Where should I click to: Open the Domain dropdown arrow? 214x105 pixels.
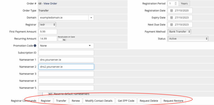point(91,18)
